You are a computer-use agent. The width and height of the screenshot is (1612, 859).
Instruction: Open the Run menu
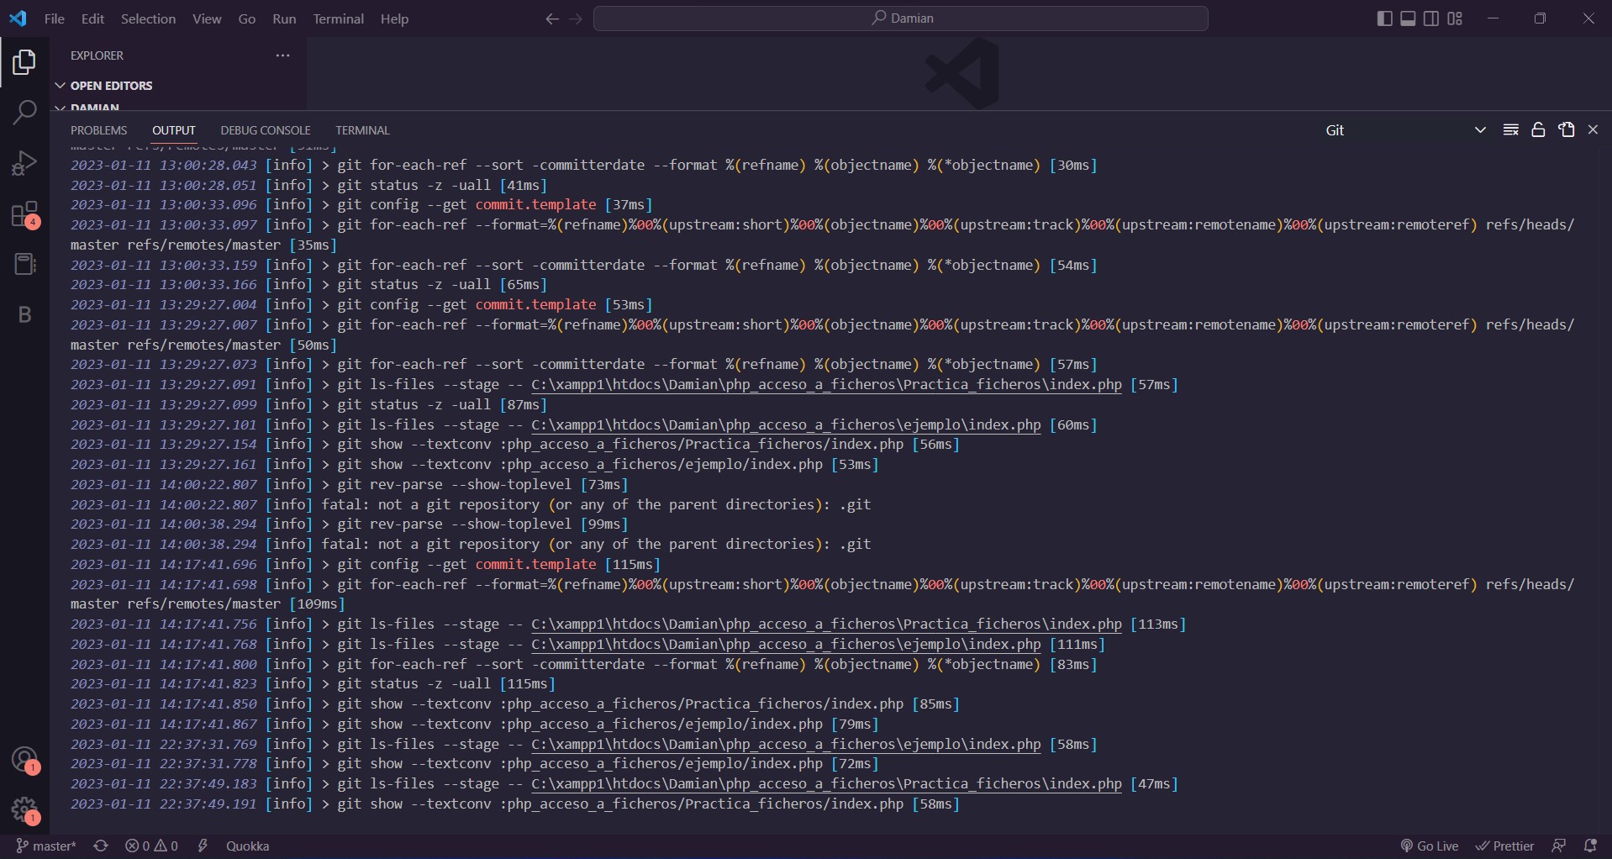[x=284, y=18]
